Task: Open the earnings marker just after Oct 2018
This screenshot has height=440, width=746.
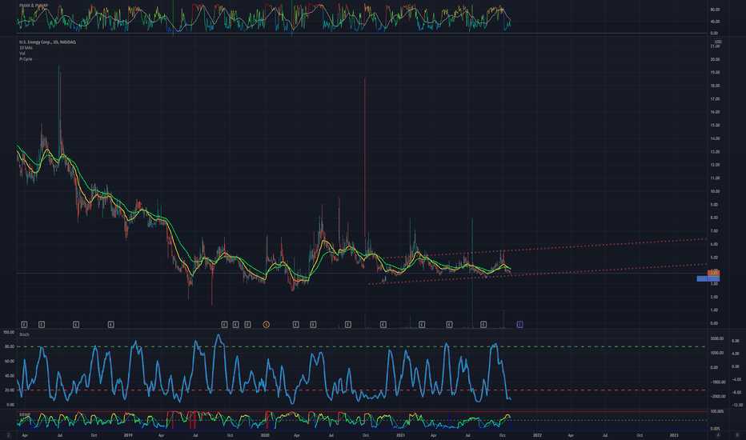Action: click(x=110, y=325)
